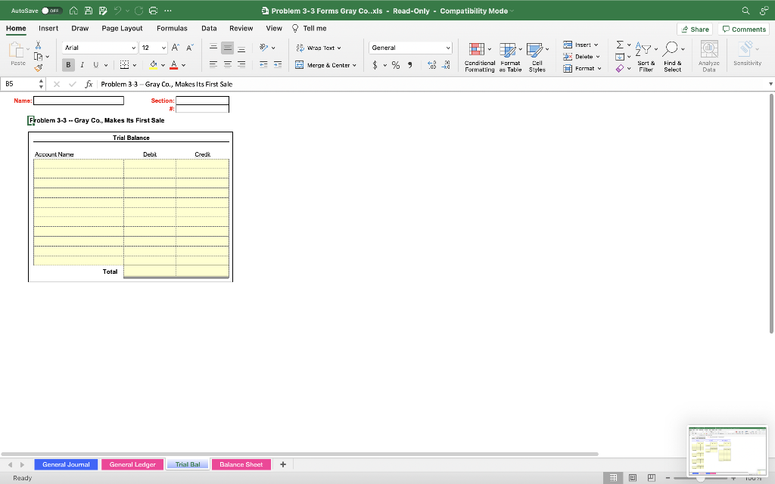Switch to General Journal sheet tab
The width and height of the screenshot is (775, 484).
pos(66,464)
